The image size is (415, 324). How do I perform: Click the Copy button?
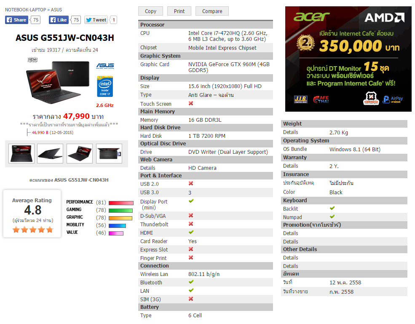(x=150, y=11)
